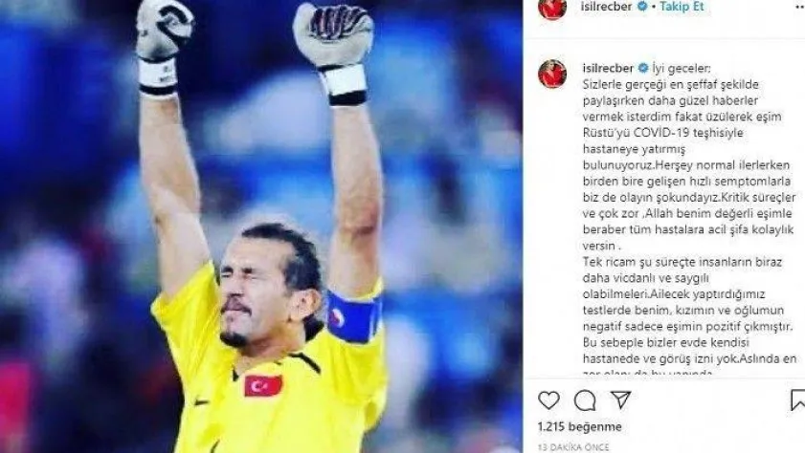
Task: Open isilrecber avatar beside caption
Action: [x=552, y=74]
